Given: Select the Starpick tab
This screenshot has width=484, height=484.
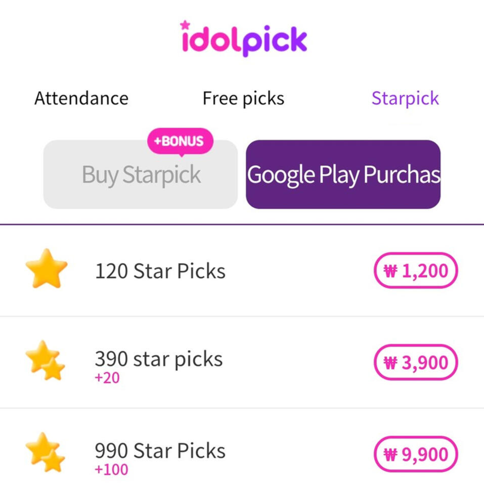Looking at the screenshot, I should click(405, 98).
